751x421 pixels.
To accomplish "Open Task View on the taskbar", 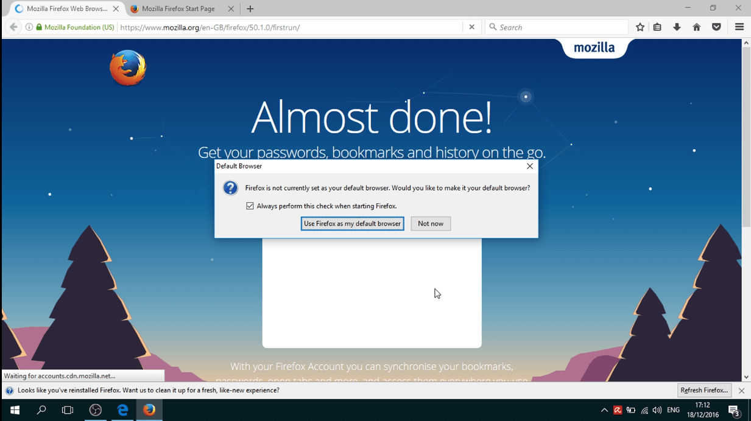I will (x=68, y=410).
